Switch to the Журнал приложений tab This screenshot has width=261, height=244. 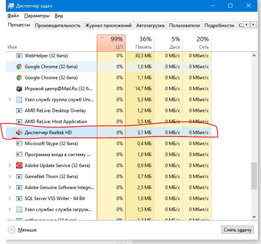pos(108,25)
